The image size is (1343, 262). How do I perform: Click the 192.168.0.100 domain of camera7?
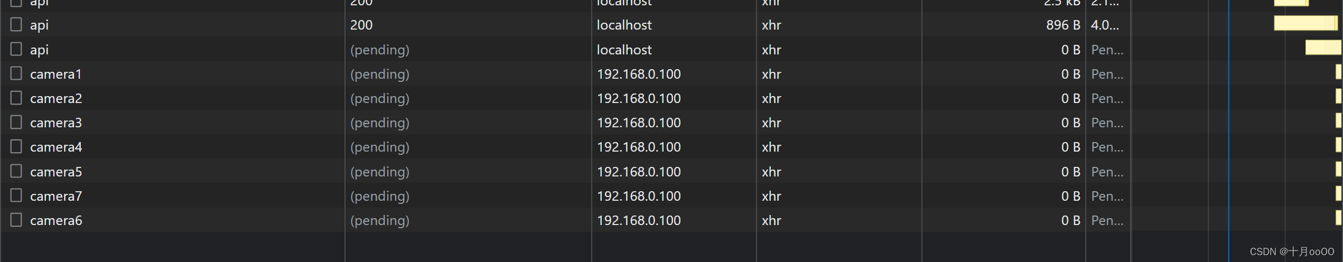coord(639,196)
